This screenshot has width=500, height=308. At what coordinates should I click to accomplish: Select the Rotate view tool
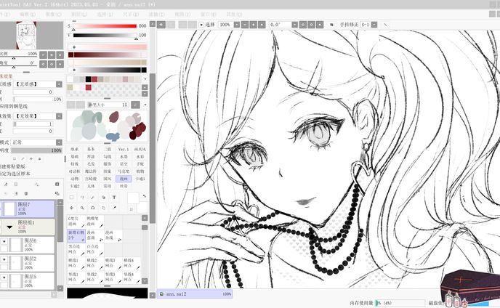click(x=92, y=208)
